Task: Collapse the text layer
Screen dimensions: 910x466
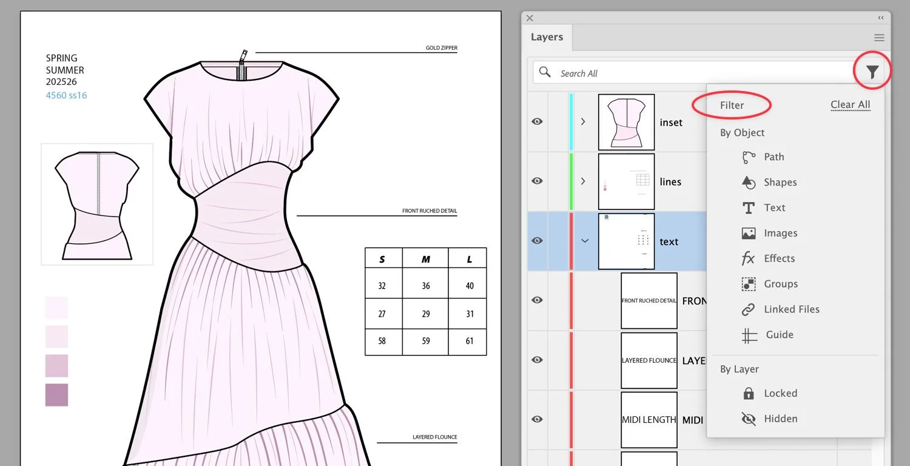Action: point(584,241)
